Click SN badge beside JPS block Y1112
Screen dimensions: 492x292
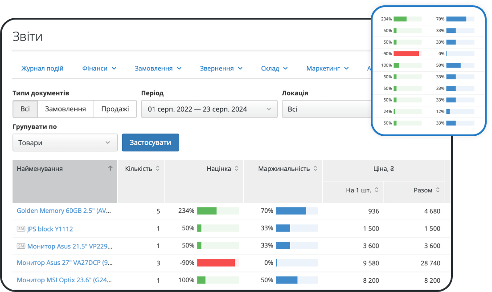click(x=20, y=229)
